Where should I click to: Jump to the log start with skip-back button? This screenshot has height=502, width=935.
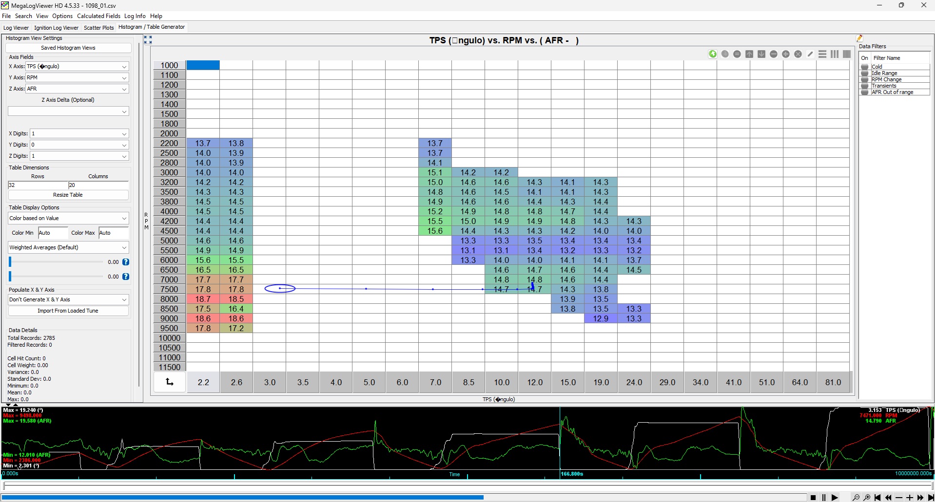click(x=877, y=497)
